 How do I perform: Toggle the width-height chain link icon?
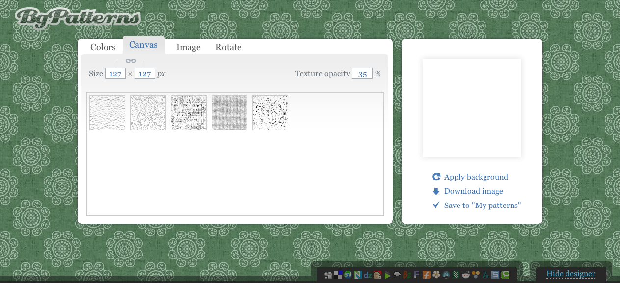[131, 61]
